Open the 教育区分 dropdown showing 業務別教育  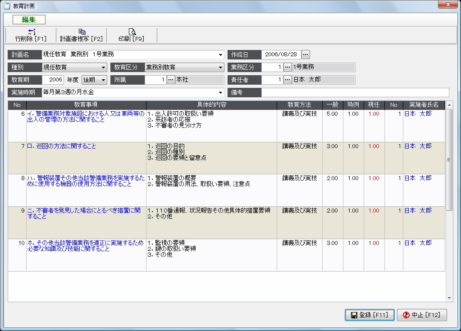pyautogui.click(x=220, y=68)
